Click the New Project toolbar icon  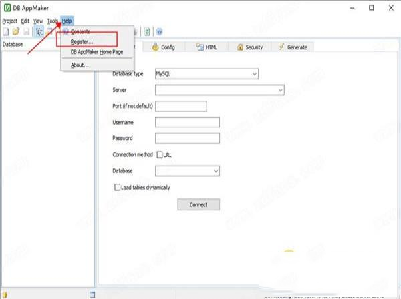coord(6,31)
